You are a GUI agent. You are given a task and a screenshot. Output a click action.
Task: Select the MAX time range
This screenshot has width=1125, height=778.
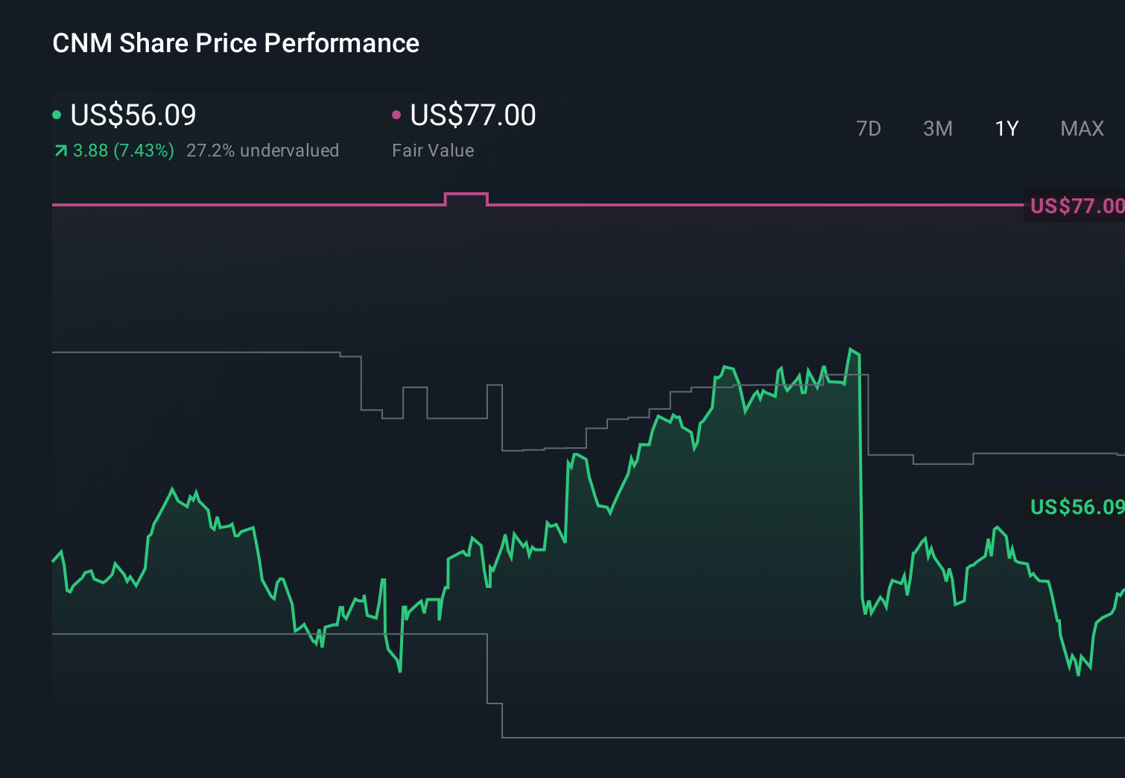[1081, 128]
